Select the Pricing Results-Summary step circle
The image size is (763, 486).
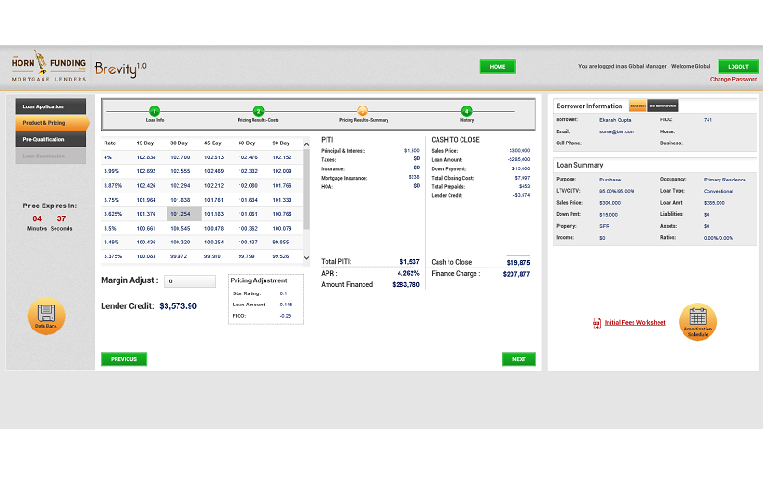pos(363,110)
